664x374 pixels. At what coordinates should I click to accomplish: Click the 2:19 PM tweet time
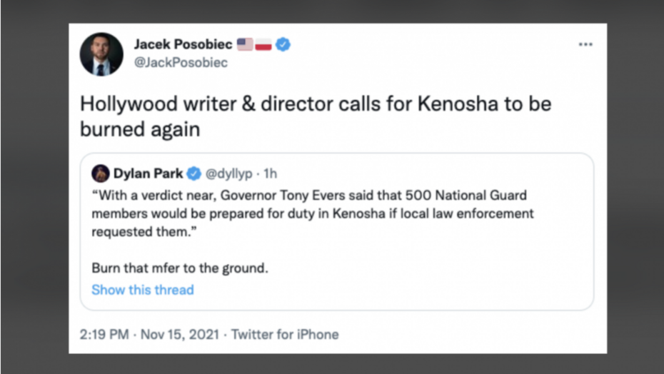coord(104,334)
